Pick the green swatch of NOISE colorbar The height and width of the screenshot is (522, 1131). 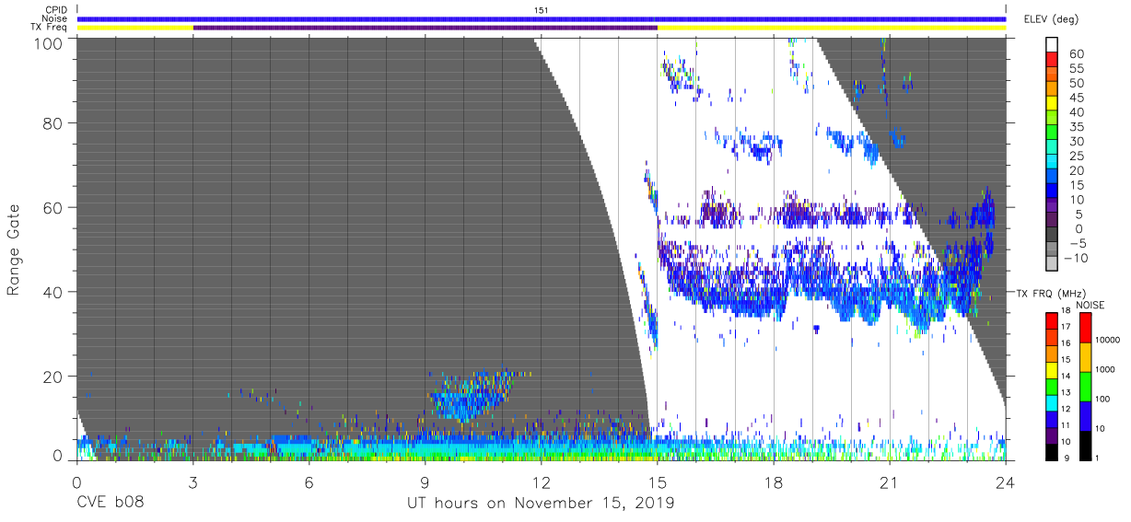click(1086, 387)
